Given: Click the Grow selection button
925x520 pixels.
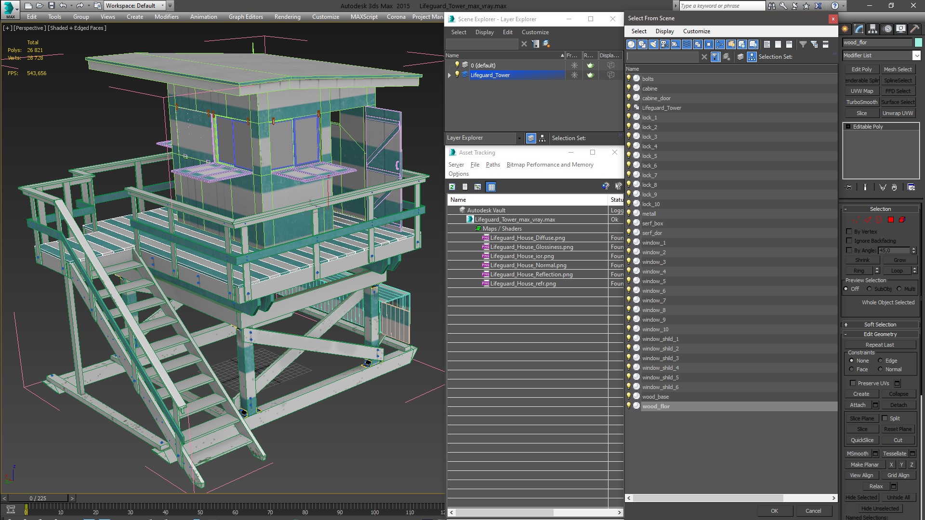Looking at the screenshot, I should click(899, 260).
